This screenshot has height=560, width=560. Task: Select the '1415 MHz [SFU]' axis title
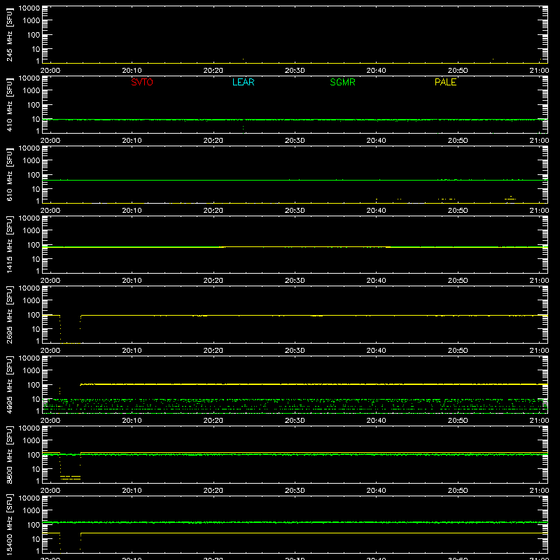click(x=9, y=244)
